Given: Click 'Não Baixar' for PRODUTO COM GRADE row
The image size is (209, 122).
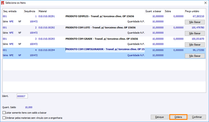Looking at the screenshot, I should coord(195,45).
